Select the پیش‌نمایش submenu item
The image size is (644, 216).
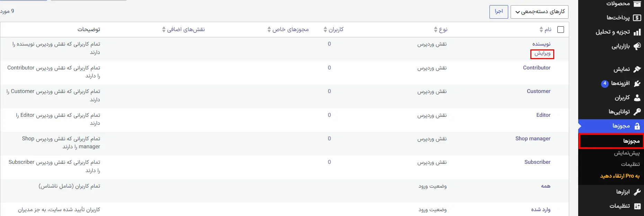pyautogui.click(x=627, y=153)
